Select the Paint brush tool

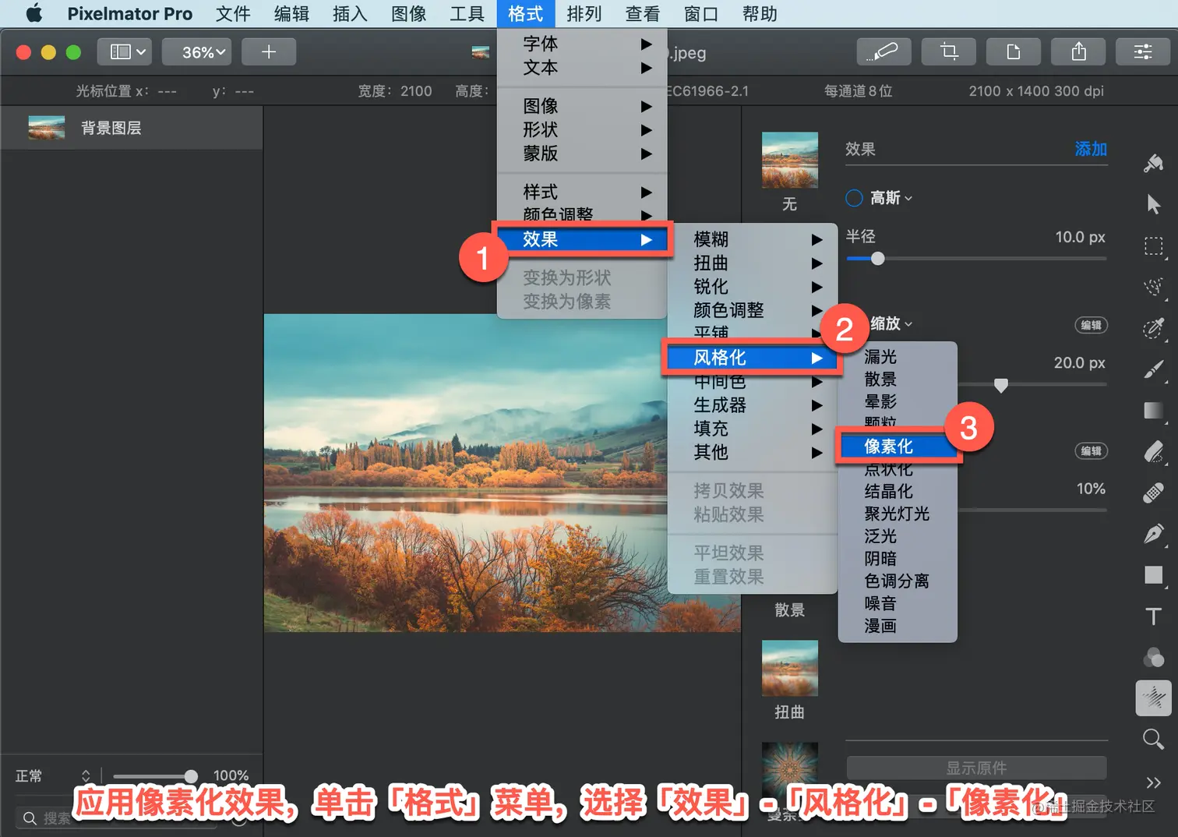tap(1154, 369)
